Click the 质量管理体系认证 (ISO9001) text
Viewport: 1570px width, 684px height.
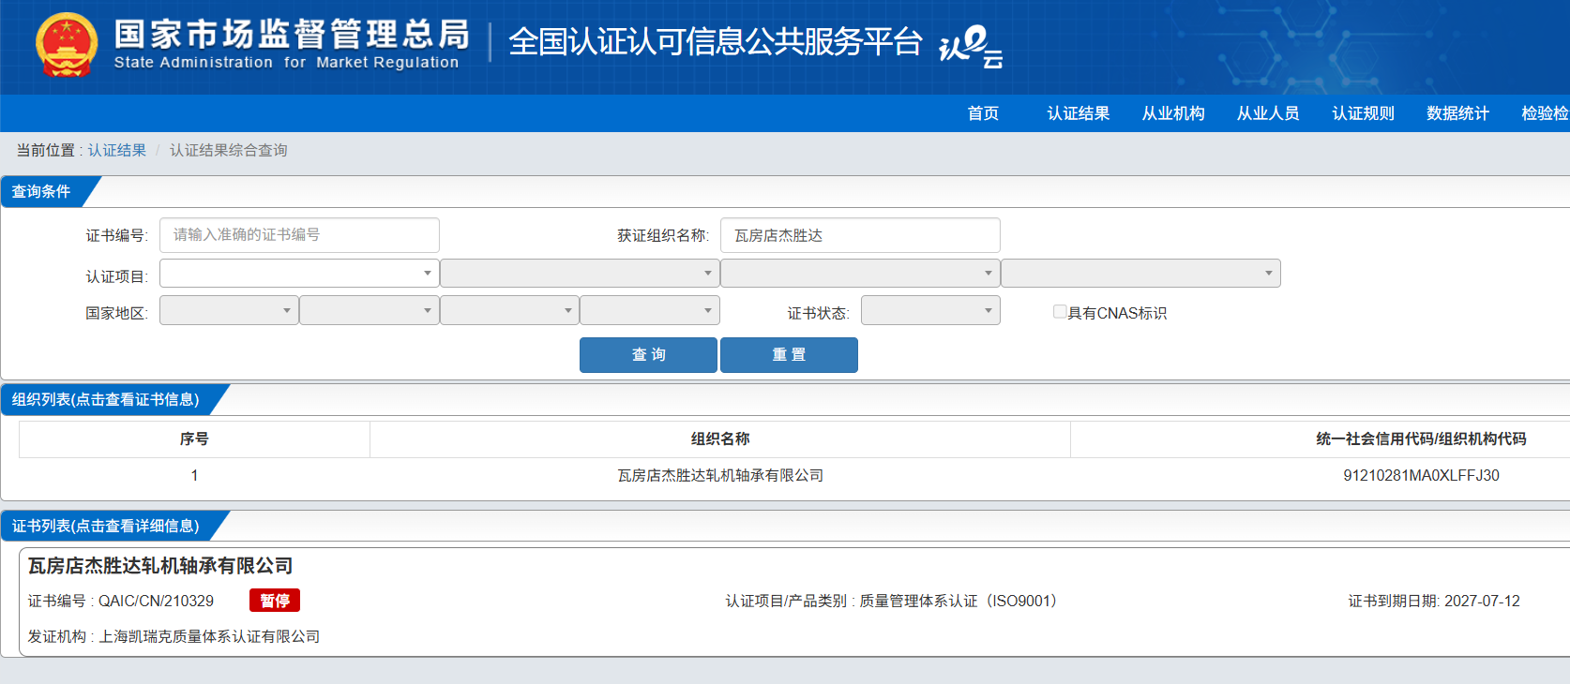tap(962, 601)
